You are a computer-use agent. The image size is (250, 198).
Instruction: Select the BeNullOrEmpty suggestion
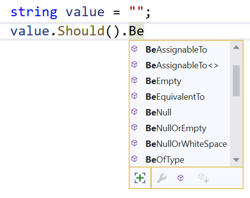(180, 128)
